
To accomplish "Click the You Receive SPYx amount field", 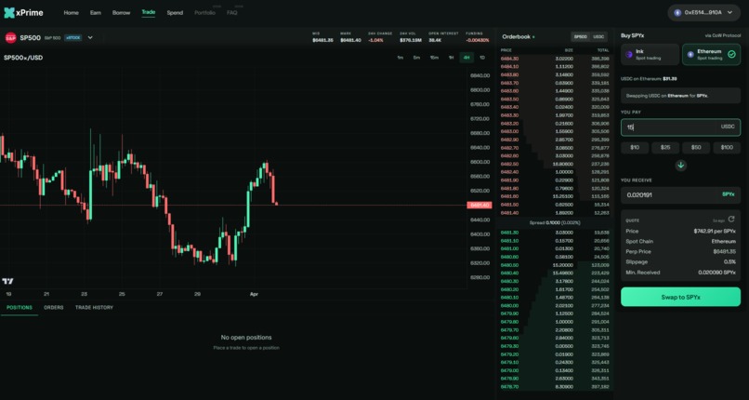I will pos(680,195).
